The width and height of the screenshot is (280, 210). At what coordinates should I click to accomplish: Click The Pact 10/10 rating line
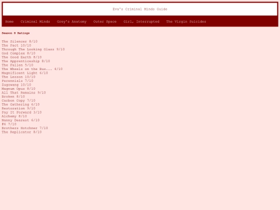tap(17, 45)
